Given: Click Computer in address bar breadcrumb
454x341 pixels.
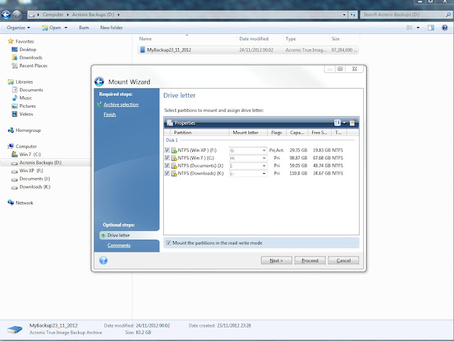Looking at the screenshot, I should (x=53, y=14).
